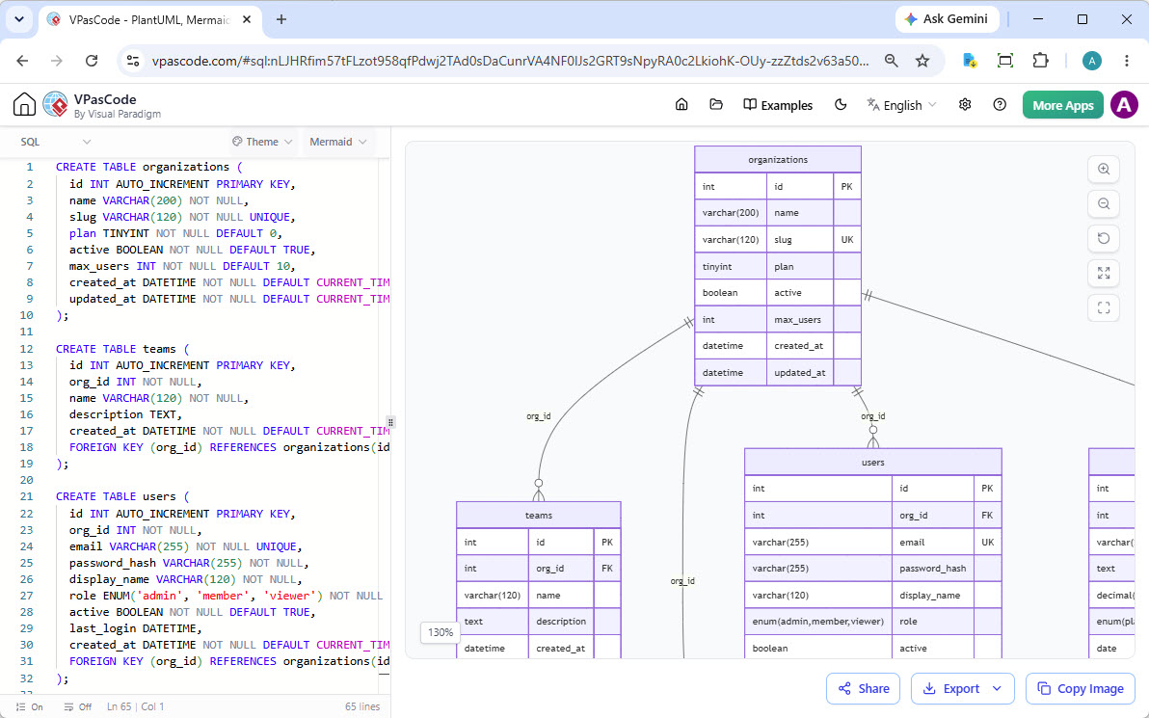Click the 130% zoom level badge
Viewport: 1149px width, 718px height.
click(x=440, y=632)
